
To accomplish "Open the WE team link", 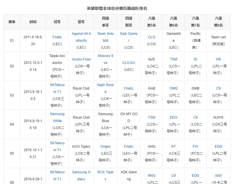I will pyautogui.click(x=218, y=59).
